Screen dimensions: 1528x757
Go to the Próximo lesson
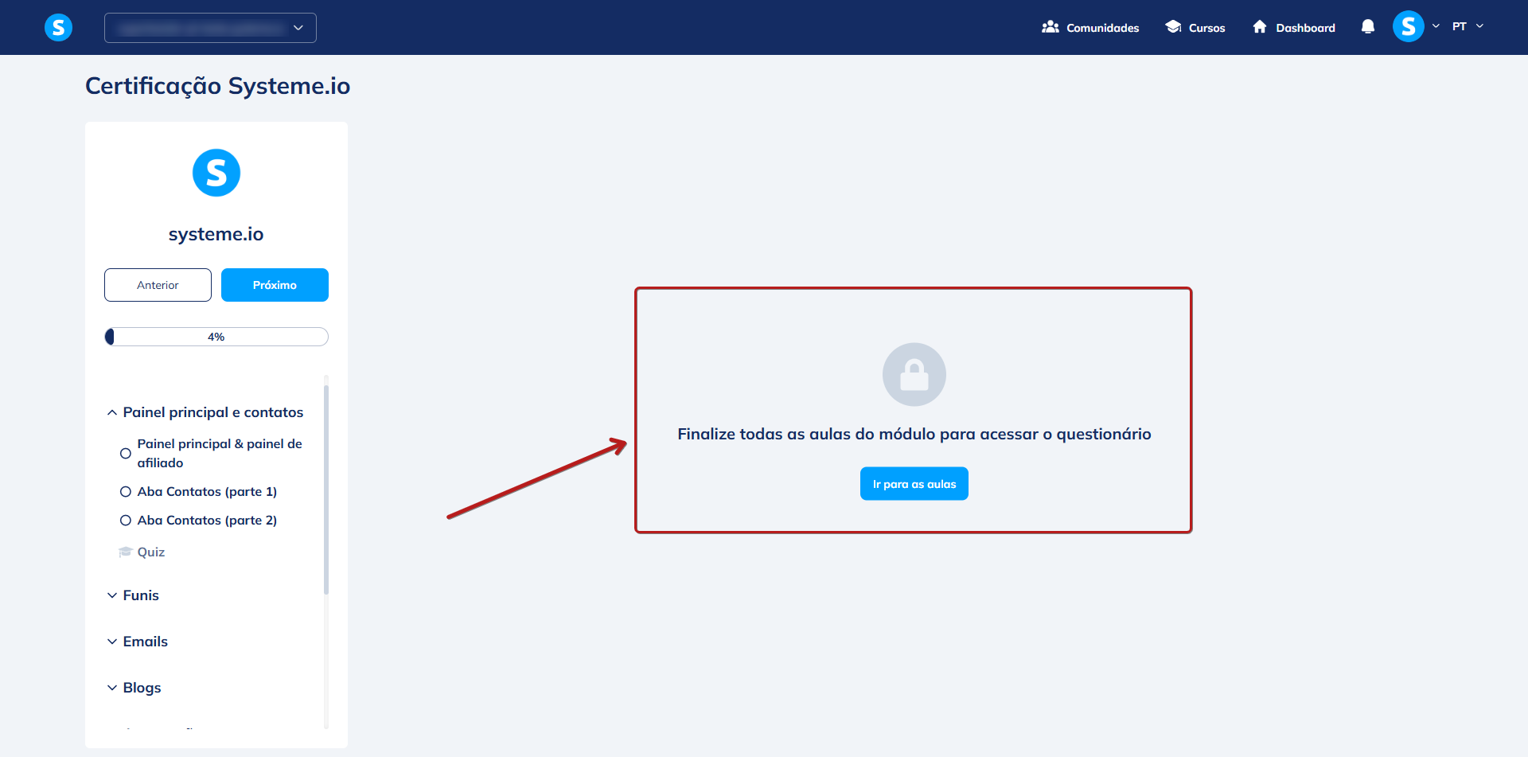[x=275, y=285]
